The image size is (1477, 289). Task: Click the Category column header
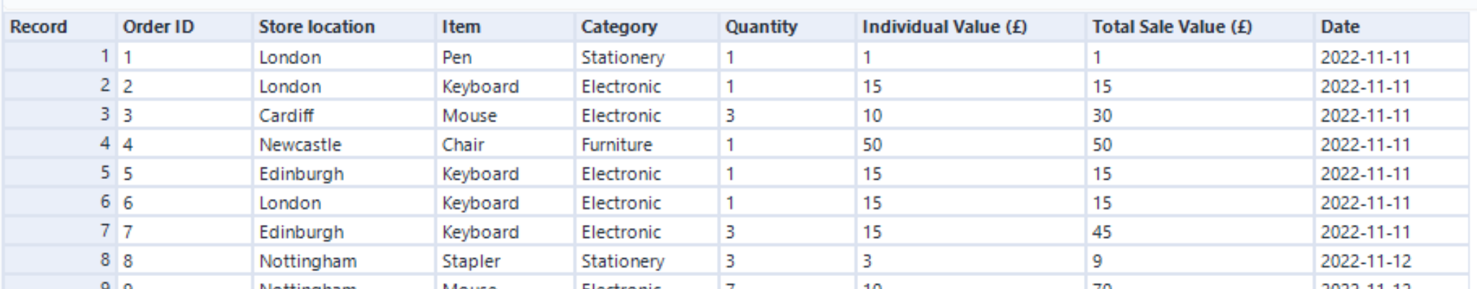coord(619,27)
